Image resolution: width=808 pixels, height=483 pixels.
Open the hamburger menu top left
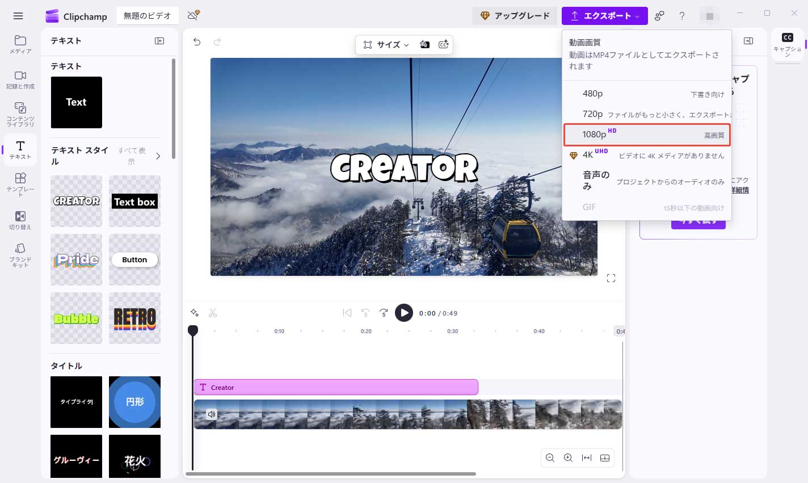[18, 15]
